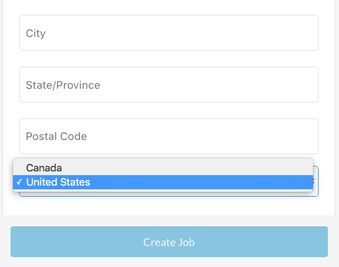Click the empty right side of State/Province field
This screenshot has width=339, height=267.
[x=238, y=84]
